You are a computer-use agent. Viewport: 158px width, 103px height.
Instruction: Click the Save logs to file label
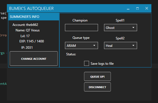(x=102, y=64)
